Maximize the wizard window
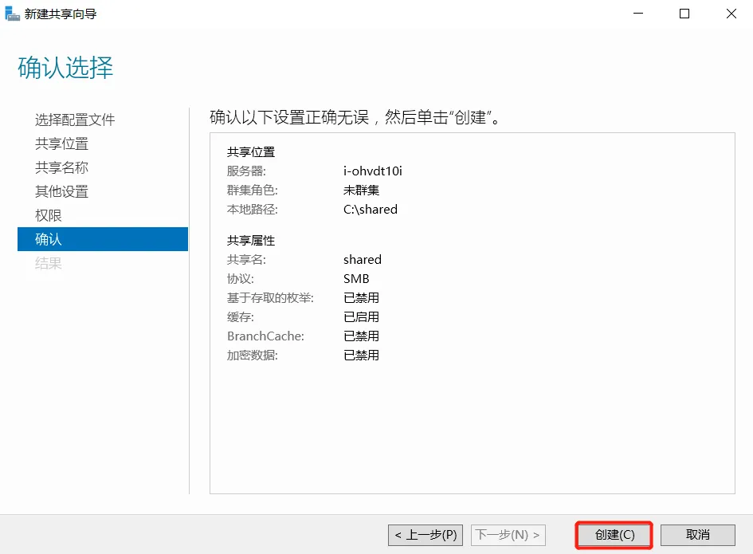 [684, 14]
